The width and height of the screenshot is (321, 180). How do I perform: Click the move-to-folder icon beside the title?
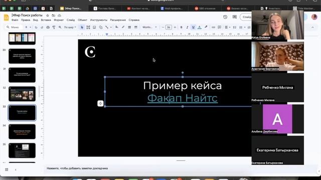coord(54,15)
